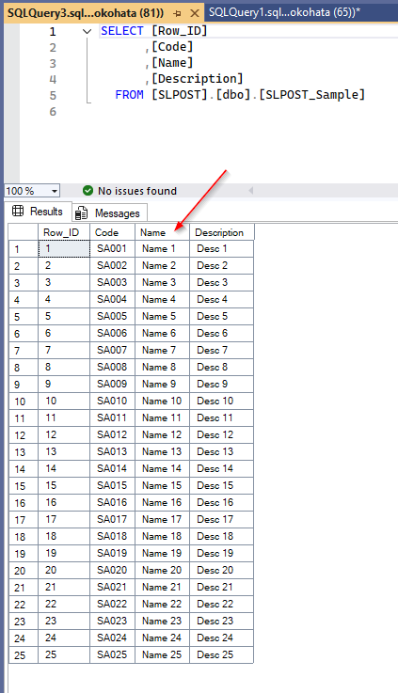Close the SQLQuery3.sql tab
This screenshot has width=398, height=693.
point(194,13)
